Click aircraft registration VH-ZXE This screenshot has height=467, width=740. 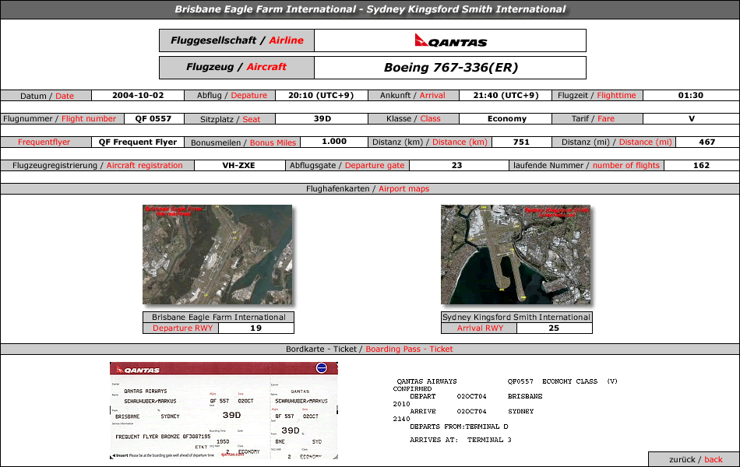[x=239, y=166]
